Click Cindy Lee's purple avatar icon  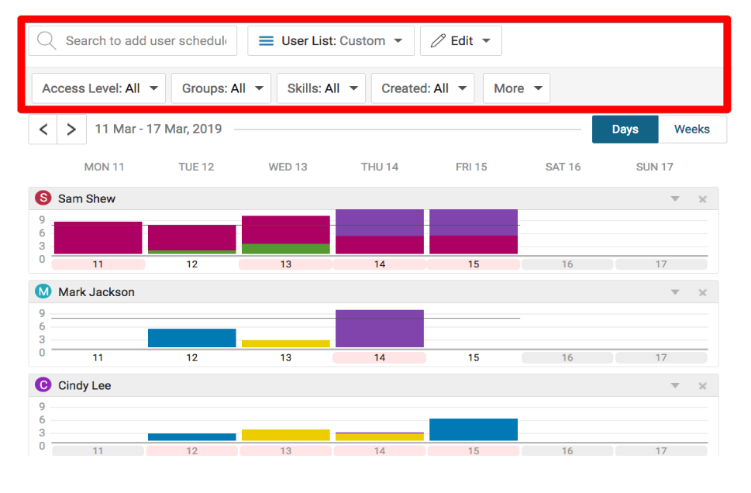point(43,385)
